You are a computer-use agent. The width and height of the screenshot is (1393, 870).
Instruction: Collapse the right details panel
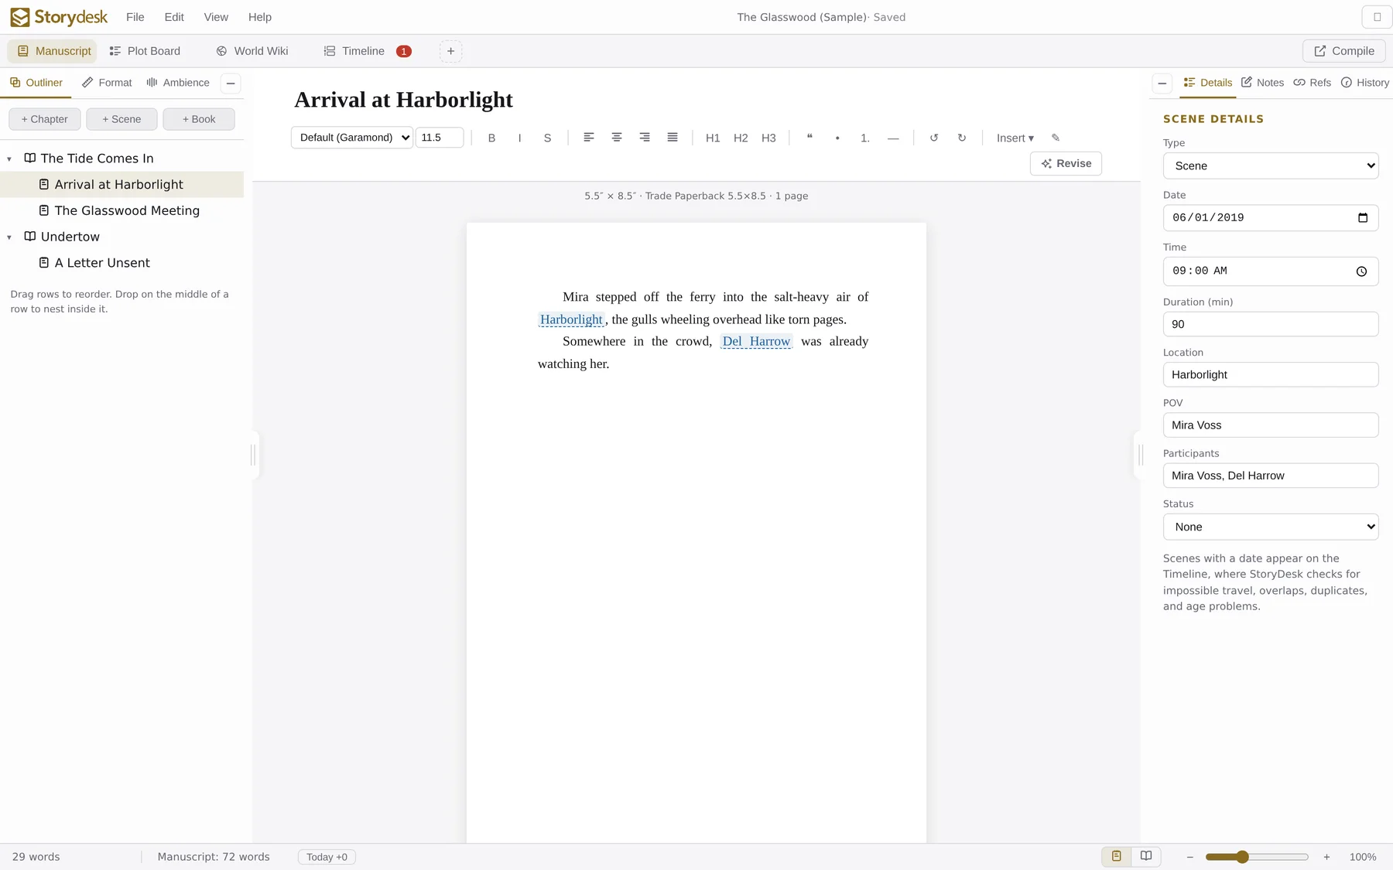tap(1162, 83)
